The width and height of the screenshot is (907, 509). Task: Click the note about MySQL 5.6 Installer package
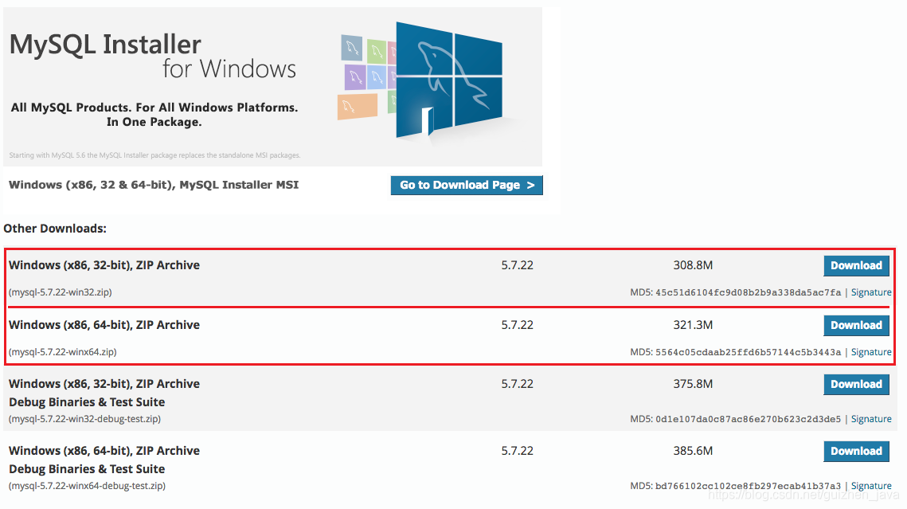154,155
